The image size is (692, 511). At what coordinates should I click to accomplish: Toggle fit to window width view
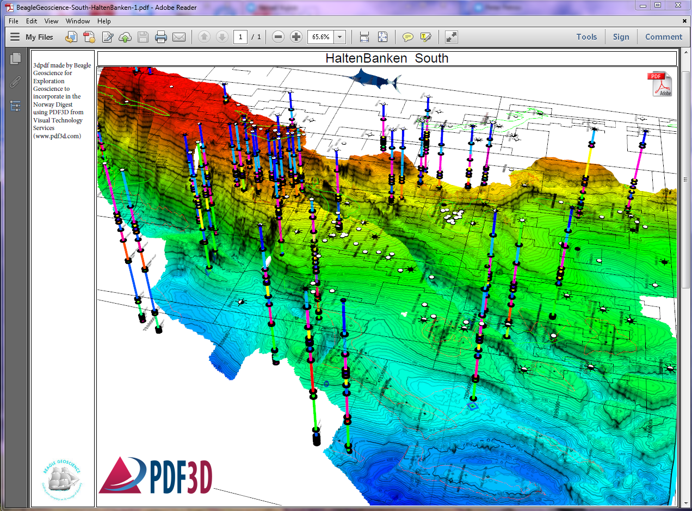[x=364, y=37]
